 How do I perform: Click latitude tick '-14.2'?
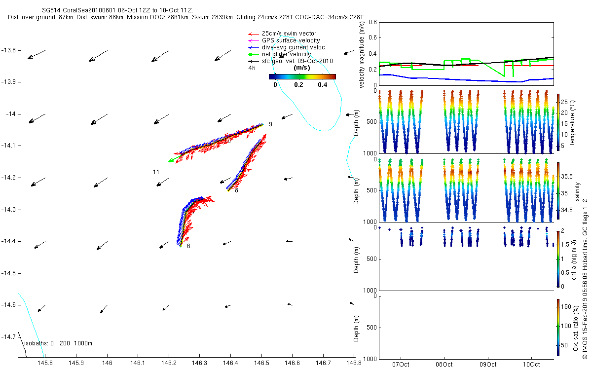click(9, 178)
